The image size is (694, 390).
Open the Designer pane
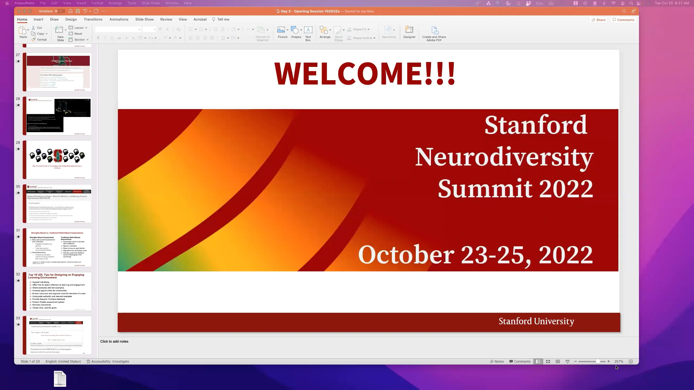[409, 32]
